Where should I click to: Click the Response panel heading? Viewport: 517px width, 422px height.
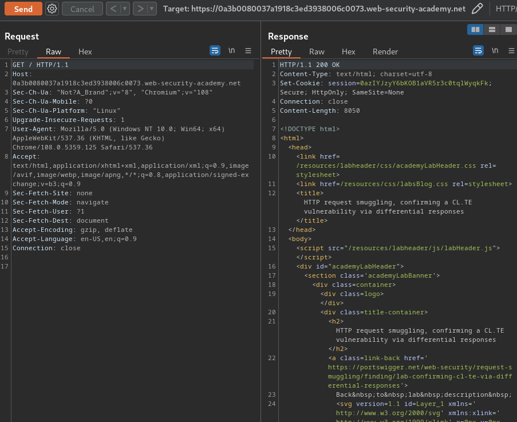coord(288,36)
